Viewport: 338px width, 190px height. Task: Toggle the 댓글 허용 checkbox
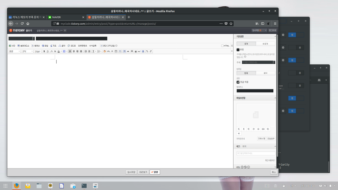point(238,82)
